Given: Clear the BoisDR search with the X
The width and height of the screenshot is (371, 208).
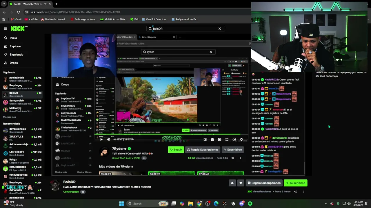Looking at the screenshot, I should [220, 29].
